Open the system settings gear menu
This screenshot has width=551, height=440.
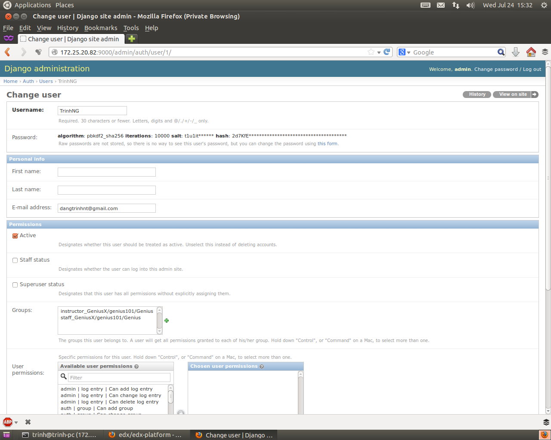pyautogui.click(x=544, y=5)
